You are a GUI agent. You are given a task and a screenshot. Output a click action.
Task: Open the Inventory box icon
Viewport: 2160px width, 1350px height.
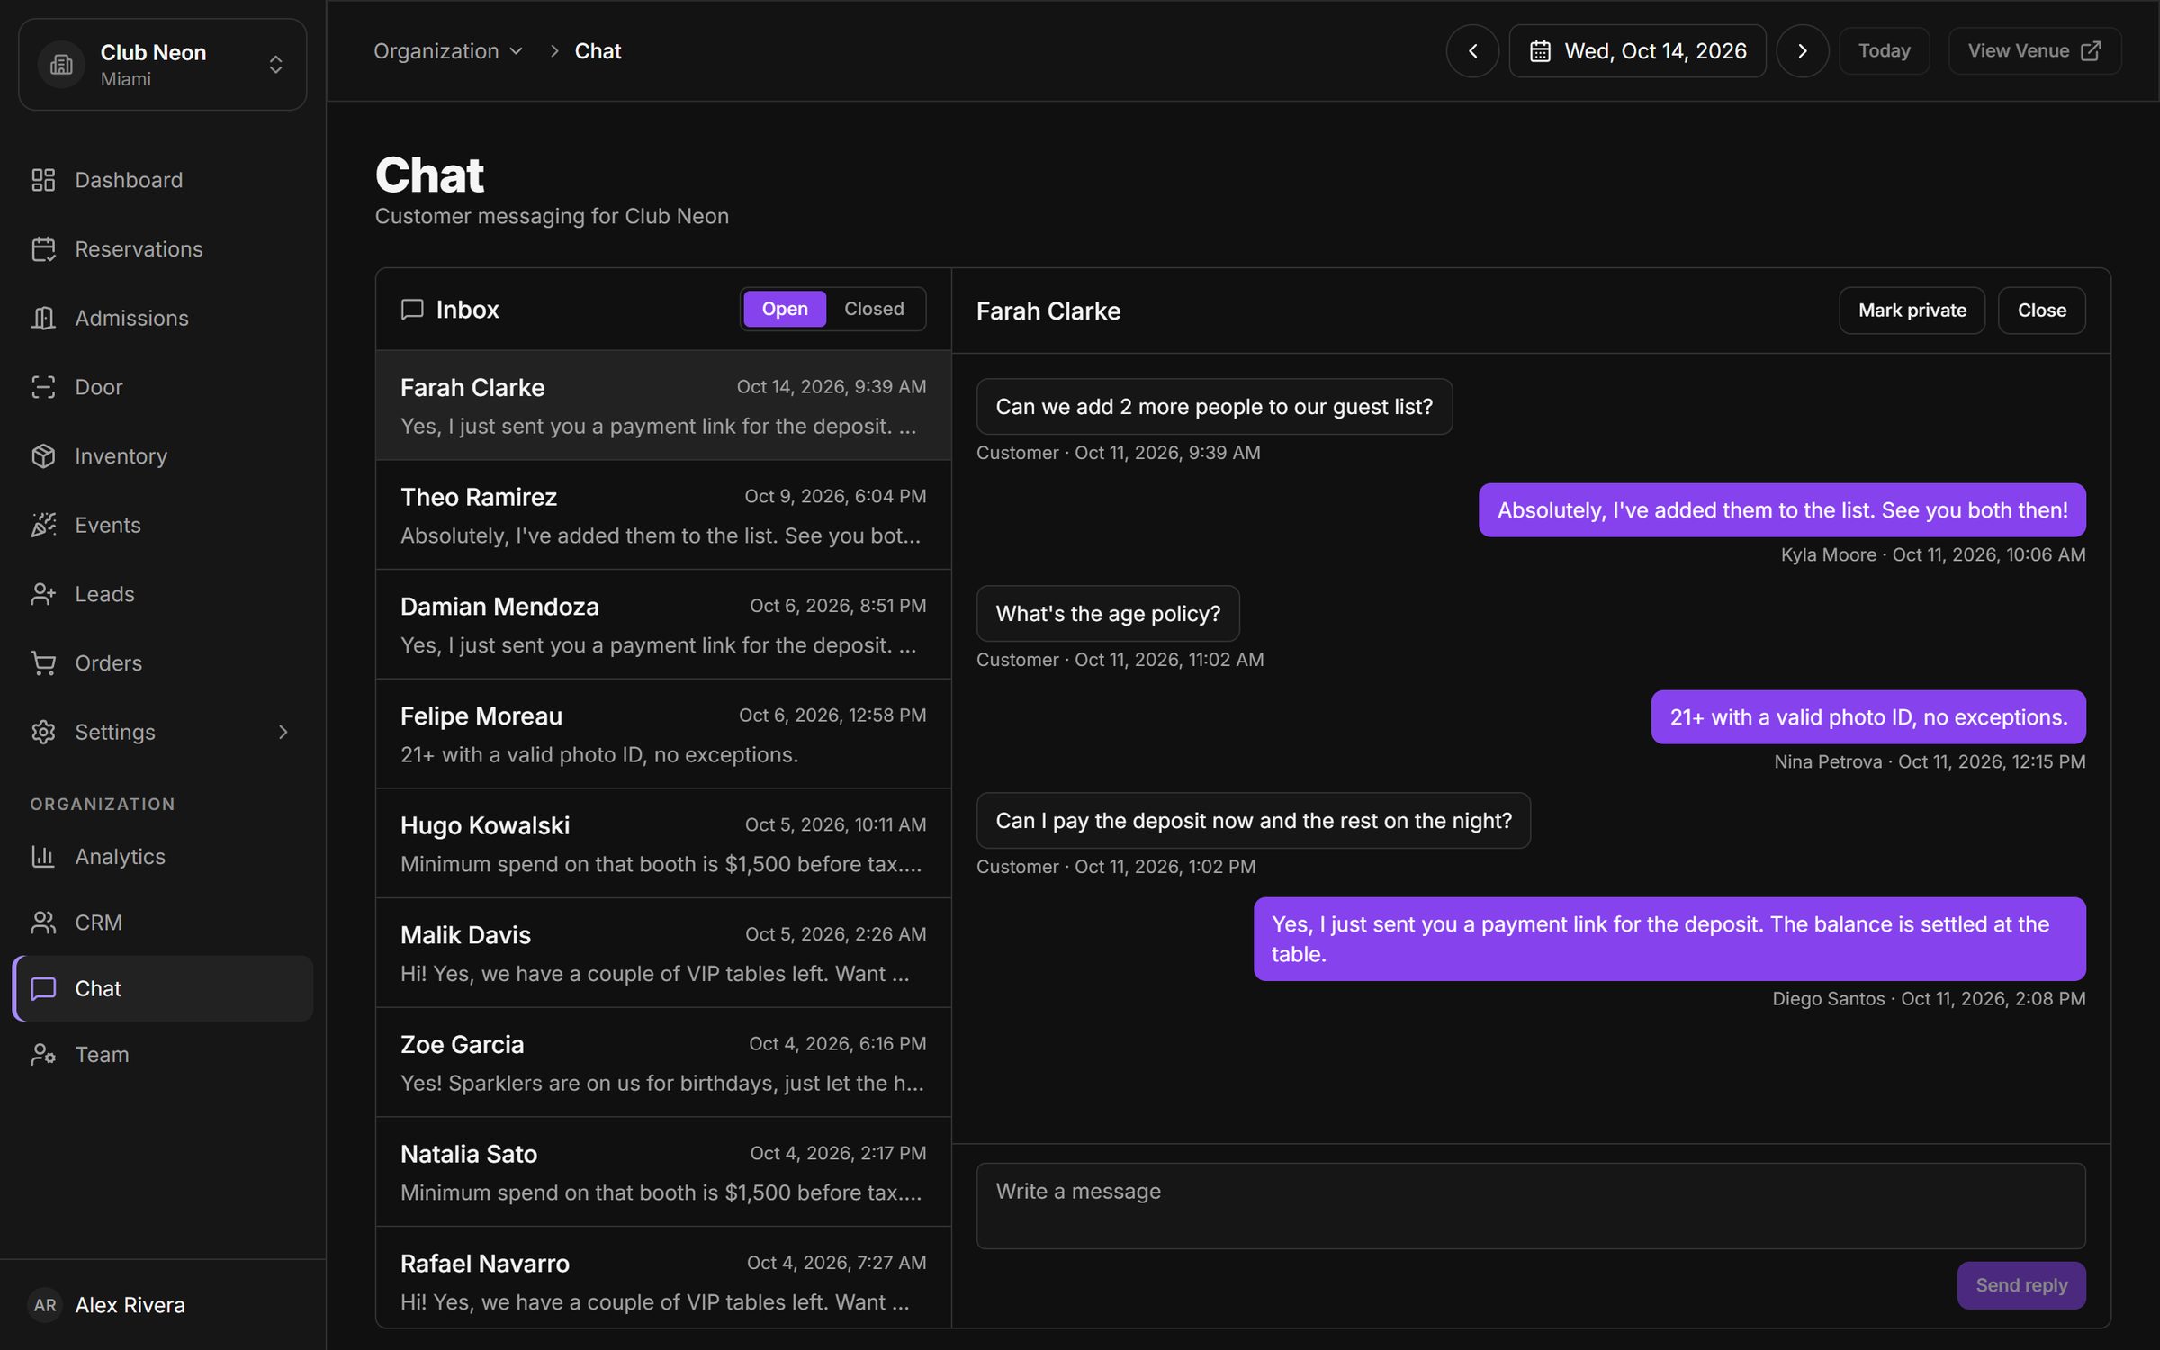43,456
